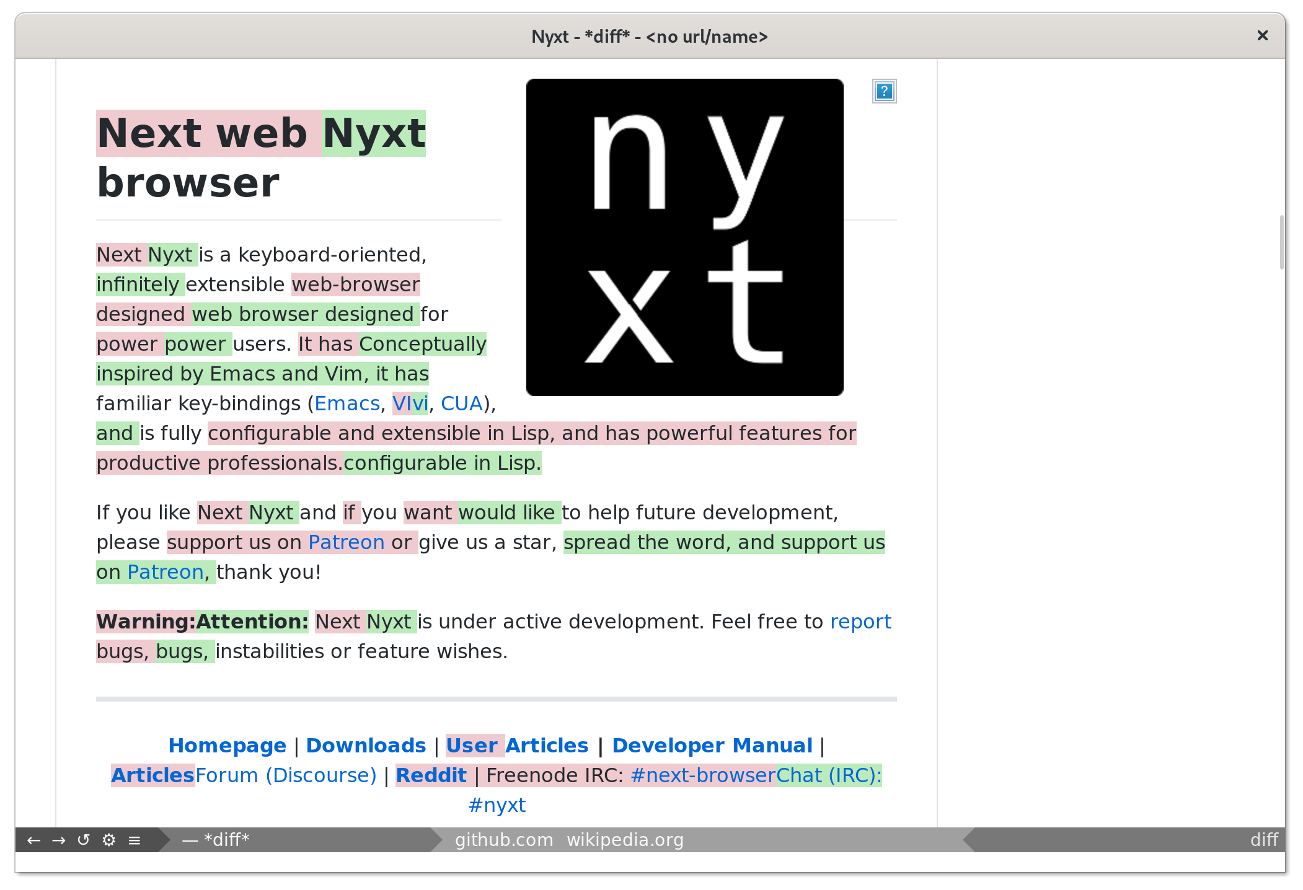The height and width of the screenshot is (890, 1303).
Task: Open the Emacs key-bindings link
Action: click(x=347, y=403)
